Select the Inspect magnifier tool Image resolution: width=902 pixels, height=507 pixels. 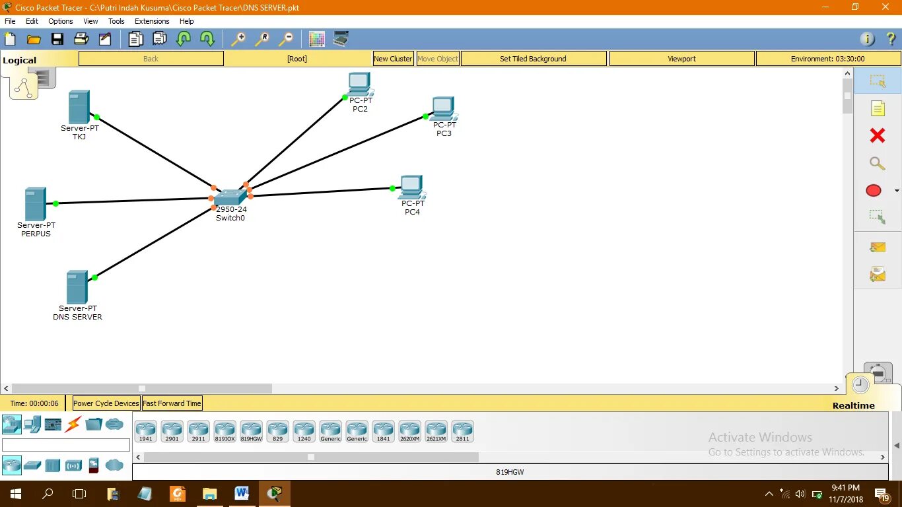[x=878, y=163]
